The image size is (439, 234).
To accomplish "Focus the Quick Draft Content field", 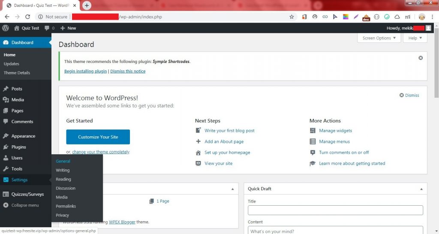I will point(335,230).
